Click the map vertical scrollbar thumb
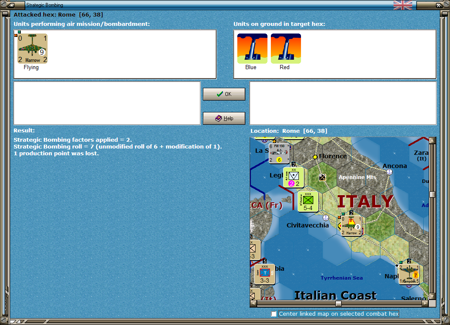Viewport: 450px width, 325px height. pyautogui.click(x=432, y=194)
